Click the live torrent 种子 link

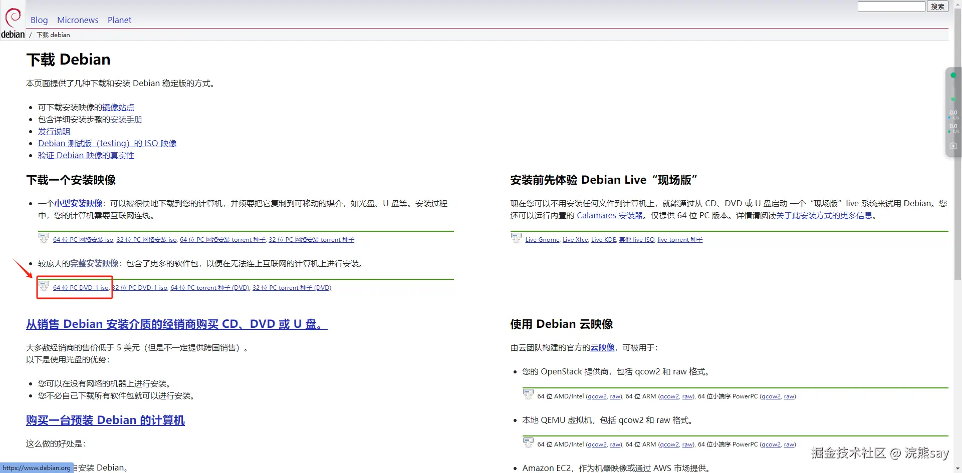coord(680,240)
